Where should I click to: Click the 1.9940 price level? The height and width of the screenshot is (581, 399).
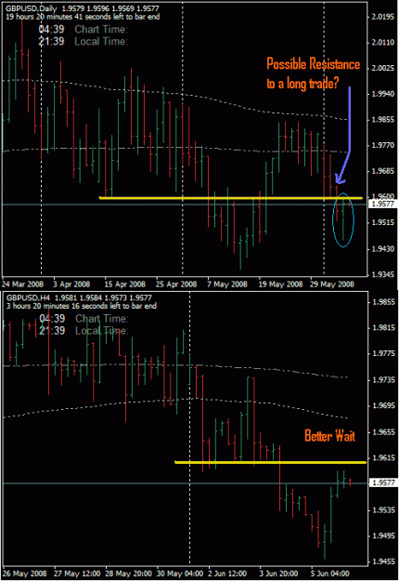click(382, 94)
